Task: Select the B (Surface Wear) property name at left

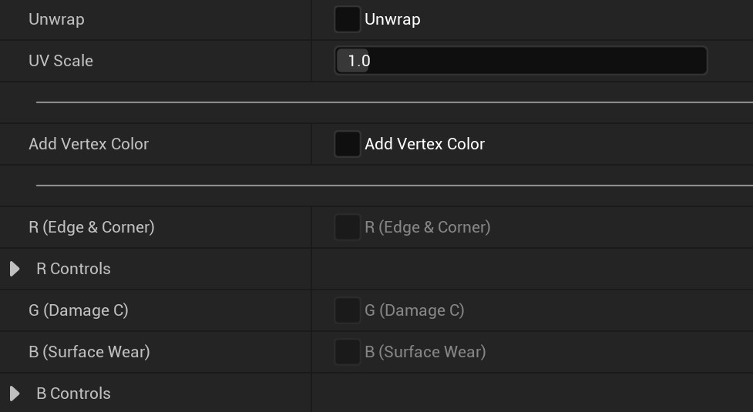Action: (x=89, y=352)
